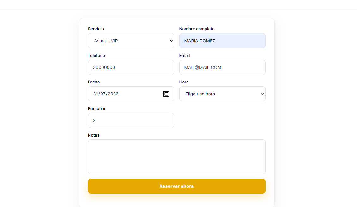Select the Email field containing MAIL@MAIL.COM
Screen dimensions: 357x207
point(222,67)
